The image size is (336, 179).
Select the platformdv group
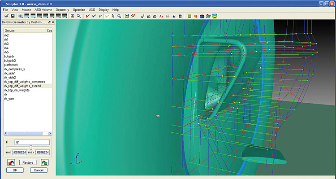[28, 65]
